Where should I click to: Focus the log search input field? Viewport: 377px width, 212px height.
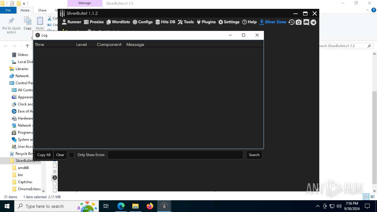tap(175, 155)
